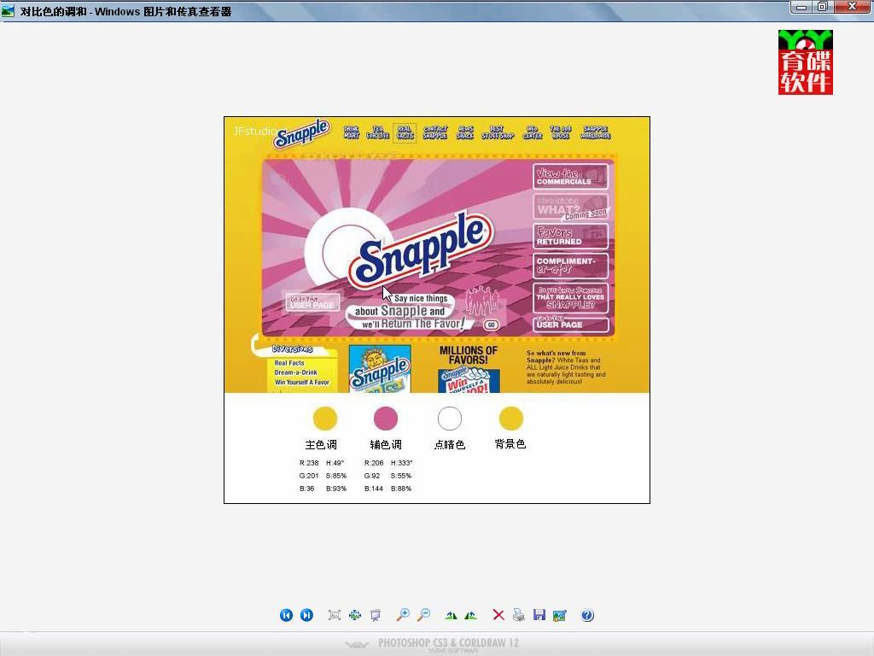Click the pink 辅色调 color circle
The height and width of the screenshot is (656, 874).
click(x=386, y=419)
